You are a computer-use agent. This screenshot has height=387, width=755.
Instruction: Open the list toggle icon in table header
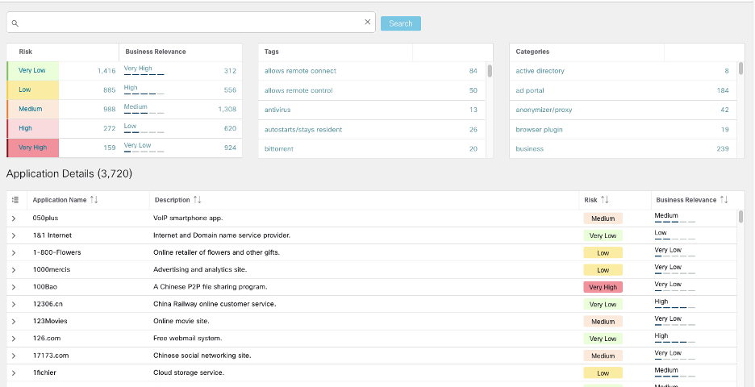(15, 200)
